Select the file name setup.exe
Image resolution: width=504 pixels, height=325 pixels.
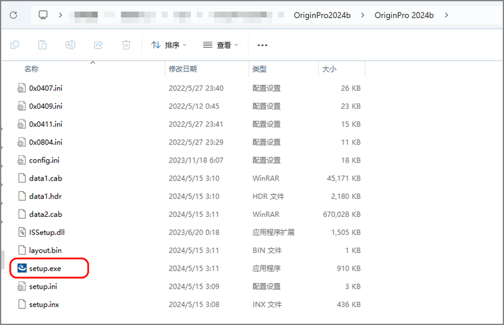(x=45, y=269)
